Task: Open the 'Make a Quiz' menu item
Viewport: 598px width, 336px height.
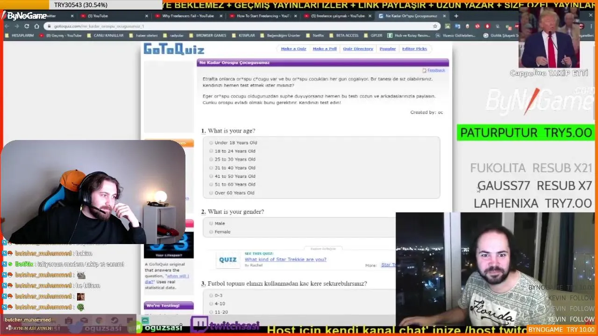Action: coord(293,49)
